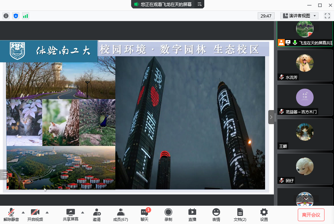Screen dimensions: 334x224
Task: Click the 离开会议 leave meeting button
Action: point(311,215)
